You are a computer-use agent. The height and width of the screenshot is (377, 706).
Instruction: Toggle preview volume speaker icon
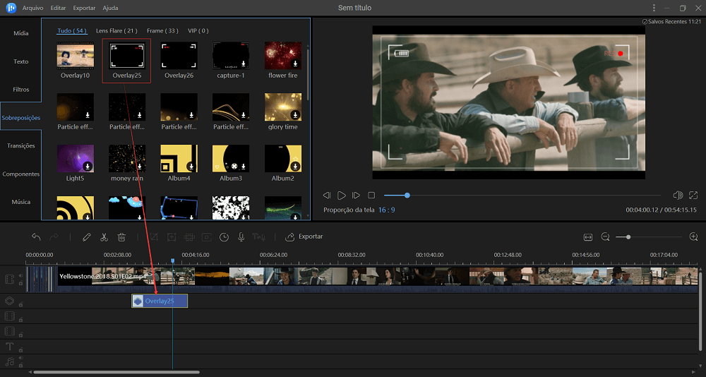point(678,195)
